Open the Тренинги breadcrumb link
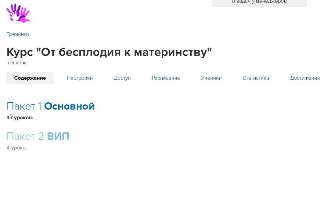The height and width of the screenshot is (217, 324). [x=18, y=34]
